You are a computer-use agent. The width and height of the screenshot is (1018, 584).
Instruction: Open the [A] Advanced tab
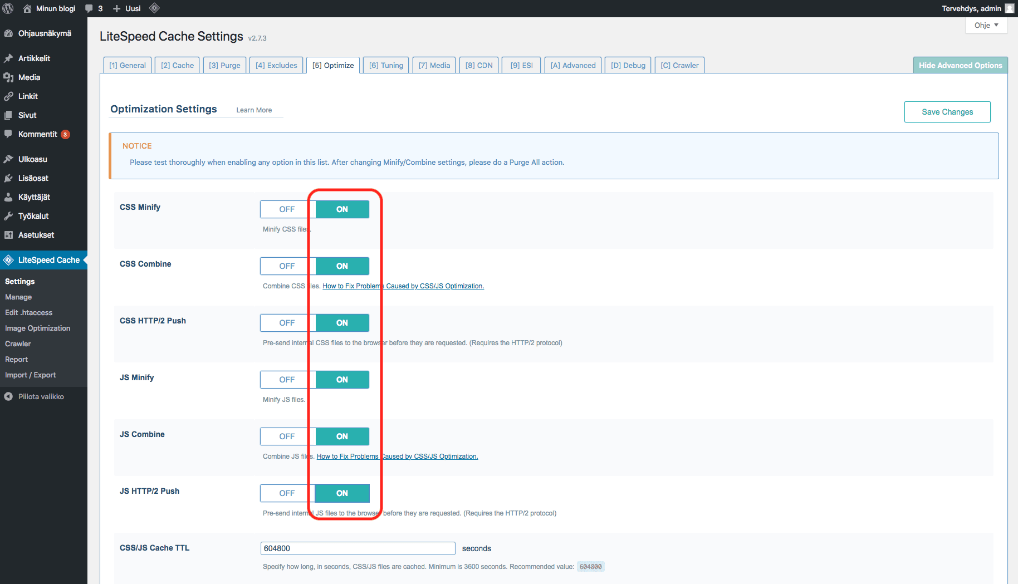[x=573, y=65]
